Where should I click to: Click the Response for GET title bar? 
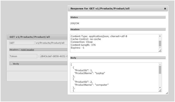(118, 9)
